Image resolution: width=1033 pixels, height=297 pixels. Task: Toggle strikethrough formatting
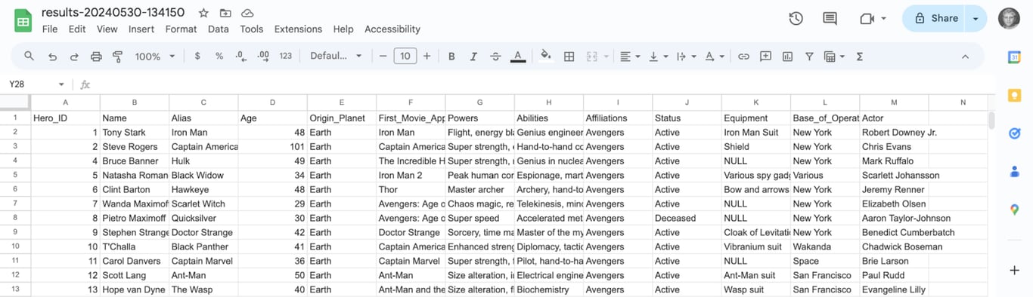[495, 57]
